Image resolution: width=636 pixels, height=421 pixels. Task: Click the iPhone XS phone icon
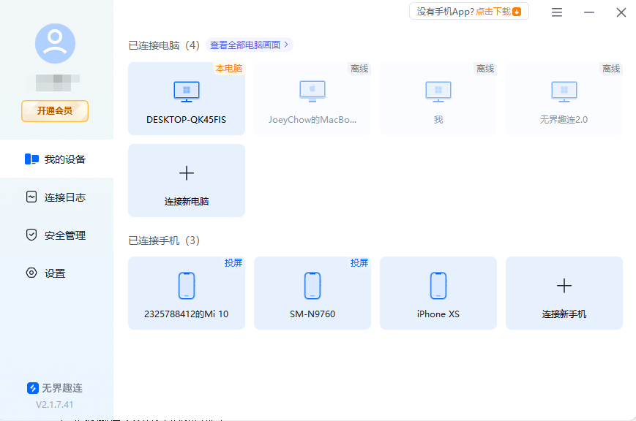tap(438, 286)
